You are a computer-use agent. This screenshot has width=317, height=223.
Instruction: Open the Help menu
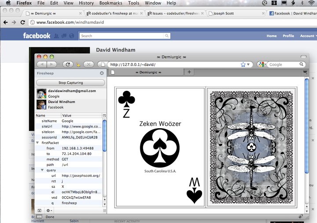point(171,3)
